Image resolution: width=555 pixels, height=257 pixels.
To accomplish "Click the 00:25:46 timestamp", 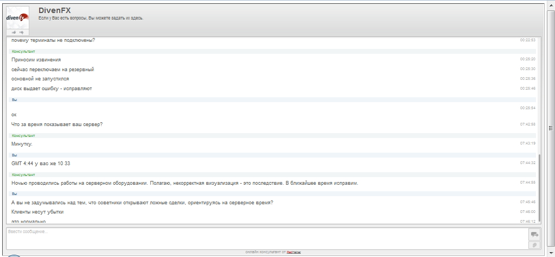I will point(527,89).
